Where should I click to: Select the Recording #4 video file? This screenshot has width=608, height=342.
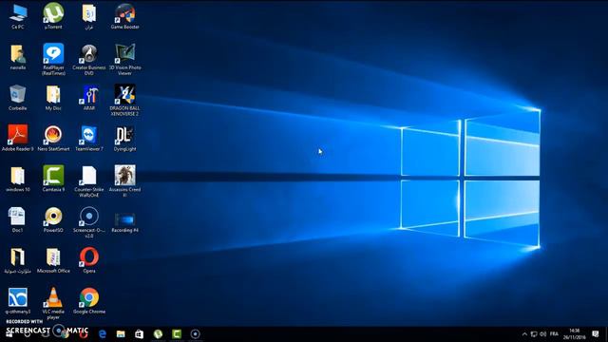pyautogui.click(x=124, y=221)
